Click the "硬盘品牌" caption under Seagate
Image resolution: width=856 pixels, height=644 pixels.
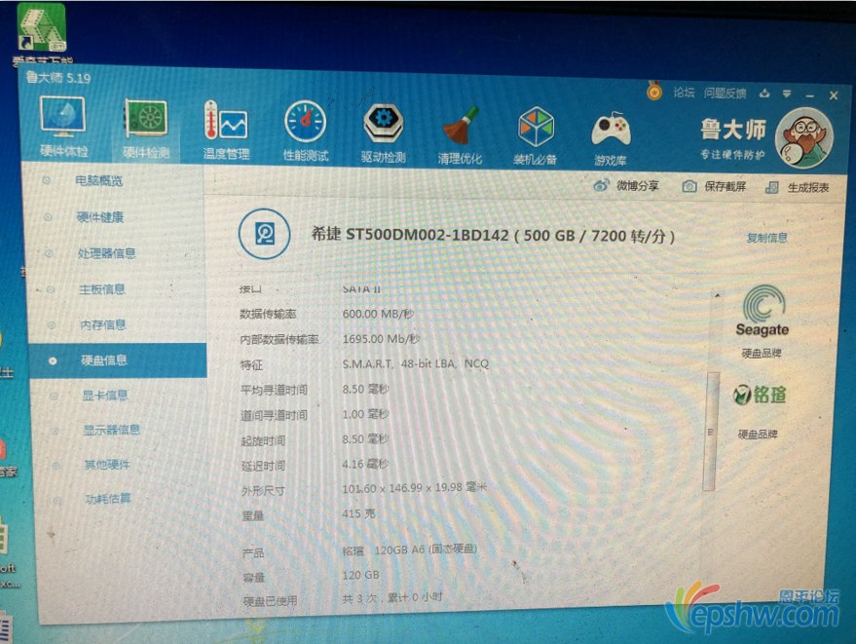click(x=761, y=354)
